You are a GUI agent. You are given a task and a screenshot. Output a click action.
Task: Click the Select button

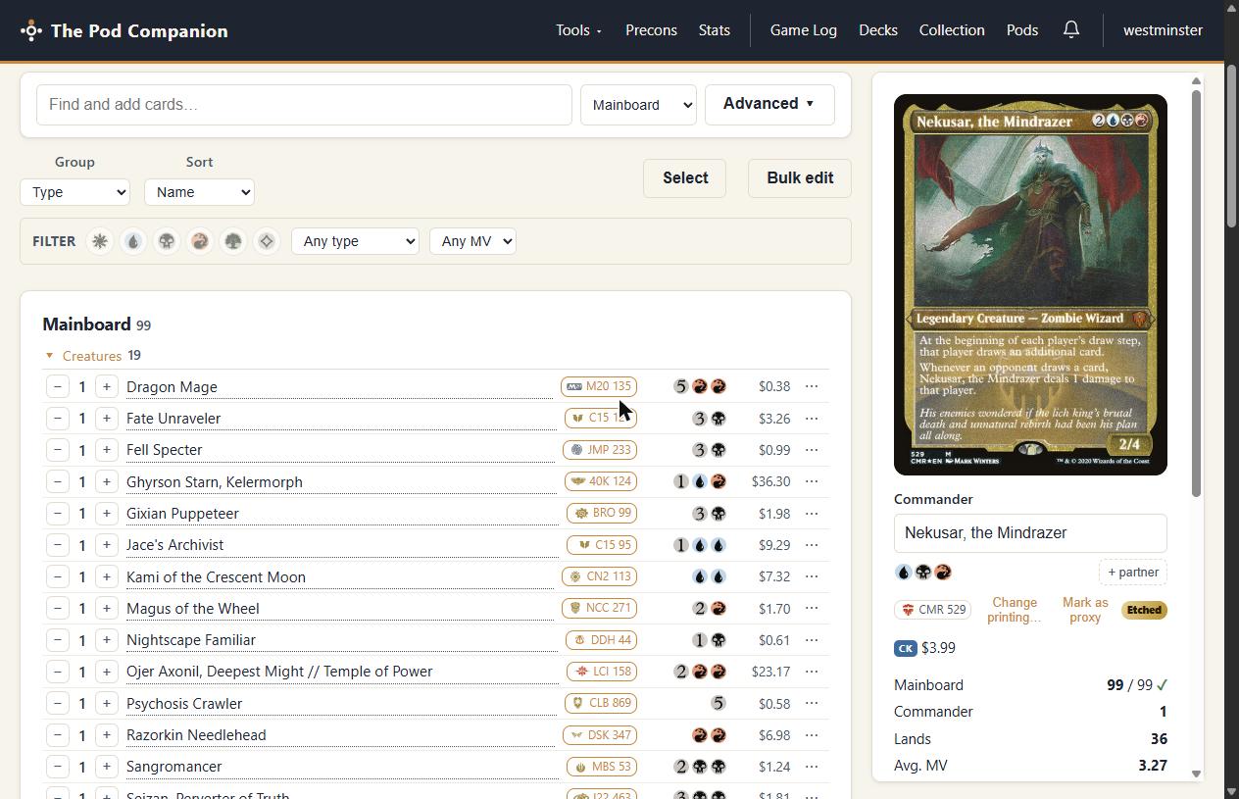684,178
